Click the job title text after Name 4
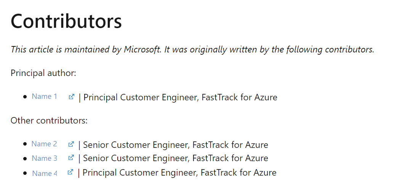The height and width of the screenshot is (187, 414). click(179, 173)
